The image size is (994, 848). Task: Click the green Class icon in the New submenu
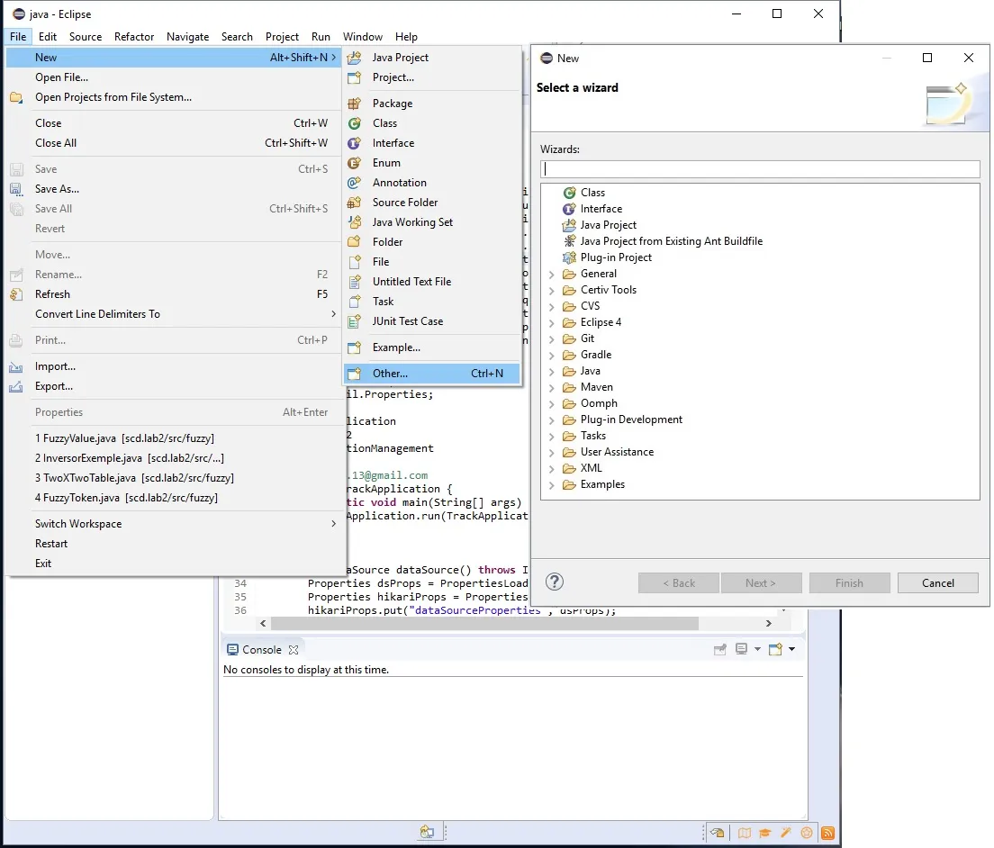click(355, 123)
